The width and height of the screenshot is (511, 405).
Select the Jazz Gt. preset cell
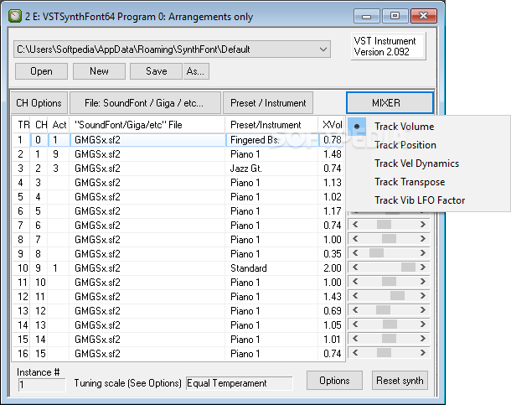pyautogui.click(x=271, y=169)
